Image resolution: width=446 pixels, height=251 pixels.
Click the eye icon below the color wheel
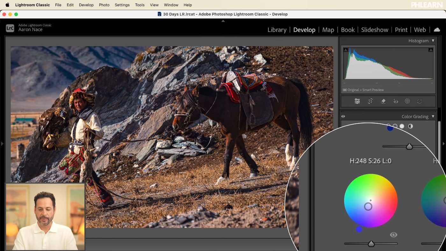coord(393,235)
